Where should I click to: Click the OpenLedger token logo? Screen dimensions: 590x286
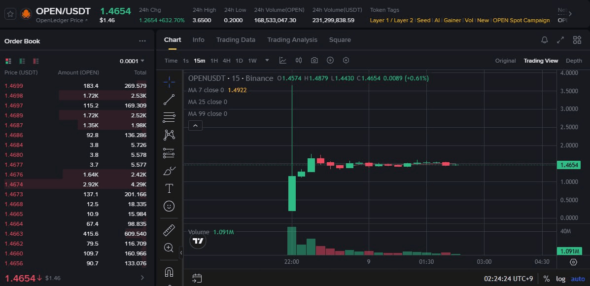point(26,14)
